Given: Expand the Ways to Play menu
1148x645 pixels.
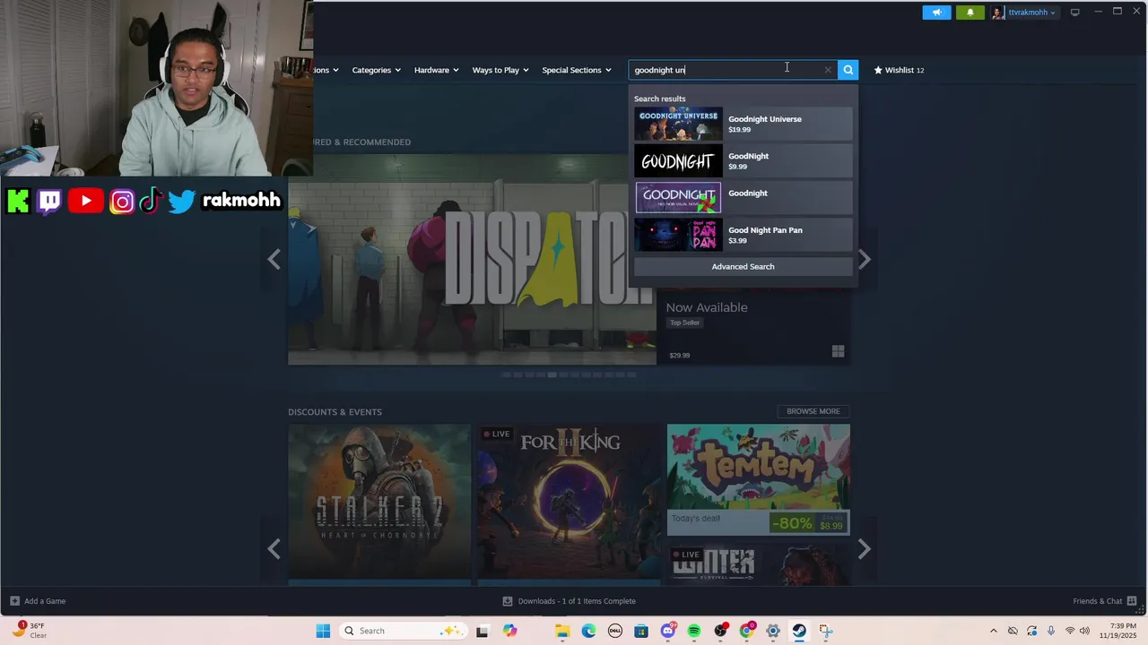Looking at the screenshot, I should pyautogui.click(x=500, y=70).
